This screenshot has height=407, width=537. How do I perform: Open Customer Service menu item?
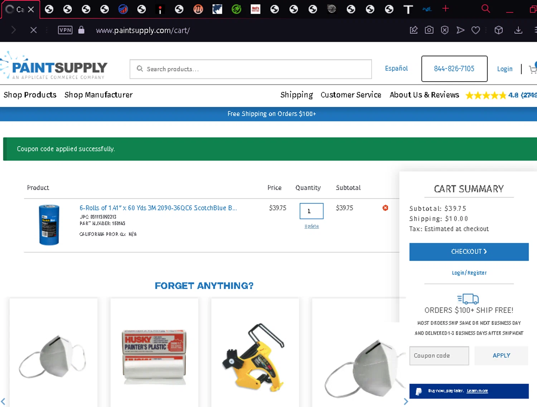(x=351, y=95)
